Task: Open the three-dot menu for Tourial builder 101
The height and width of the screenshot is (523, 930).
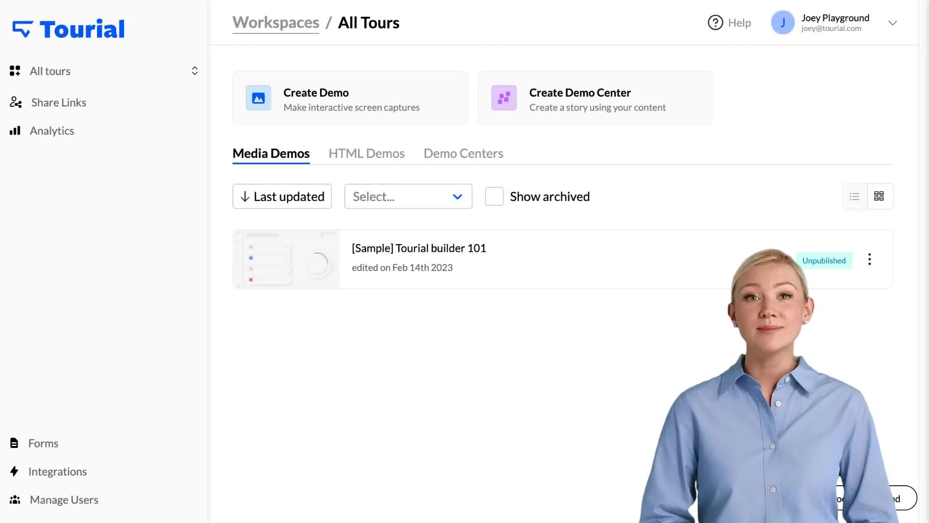Action: (869, 259)
